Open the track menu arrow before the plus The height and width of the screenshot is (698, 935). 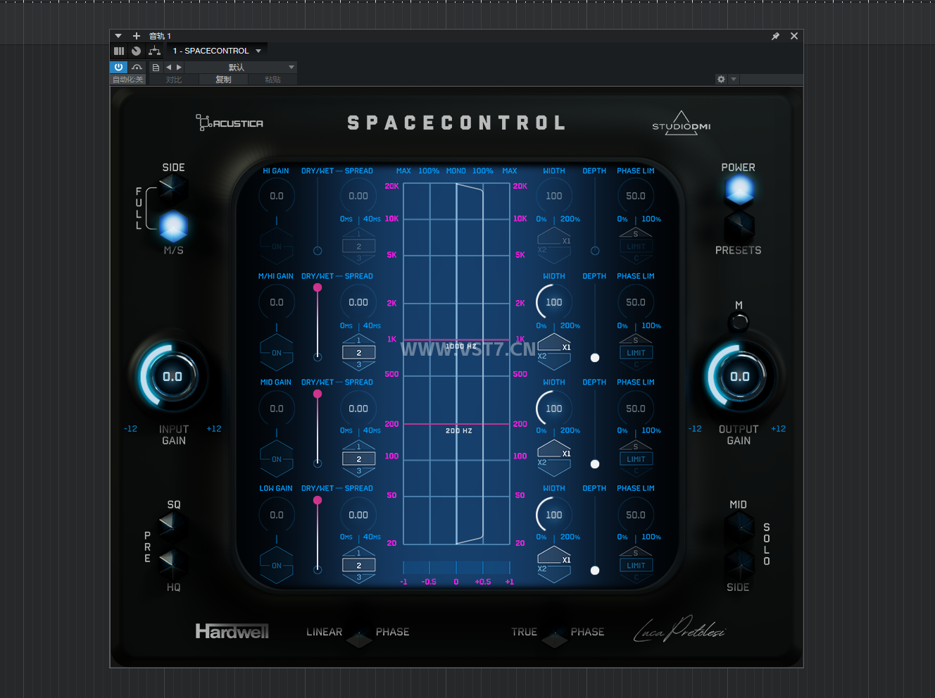pos(118,36)
